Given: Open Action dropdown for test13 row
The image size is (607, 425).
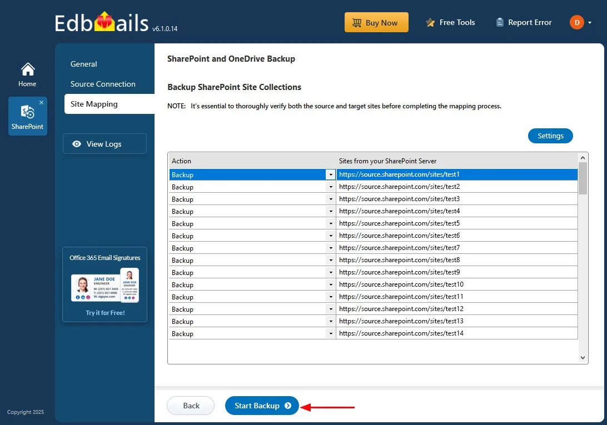Looking at the screenshot, I should pos(331,321).
